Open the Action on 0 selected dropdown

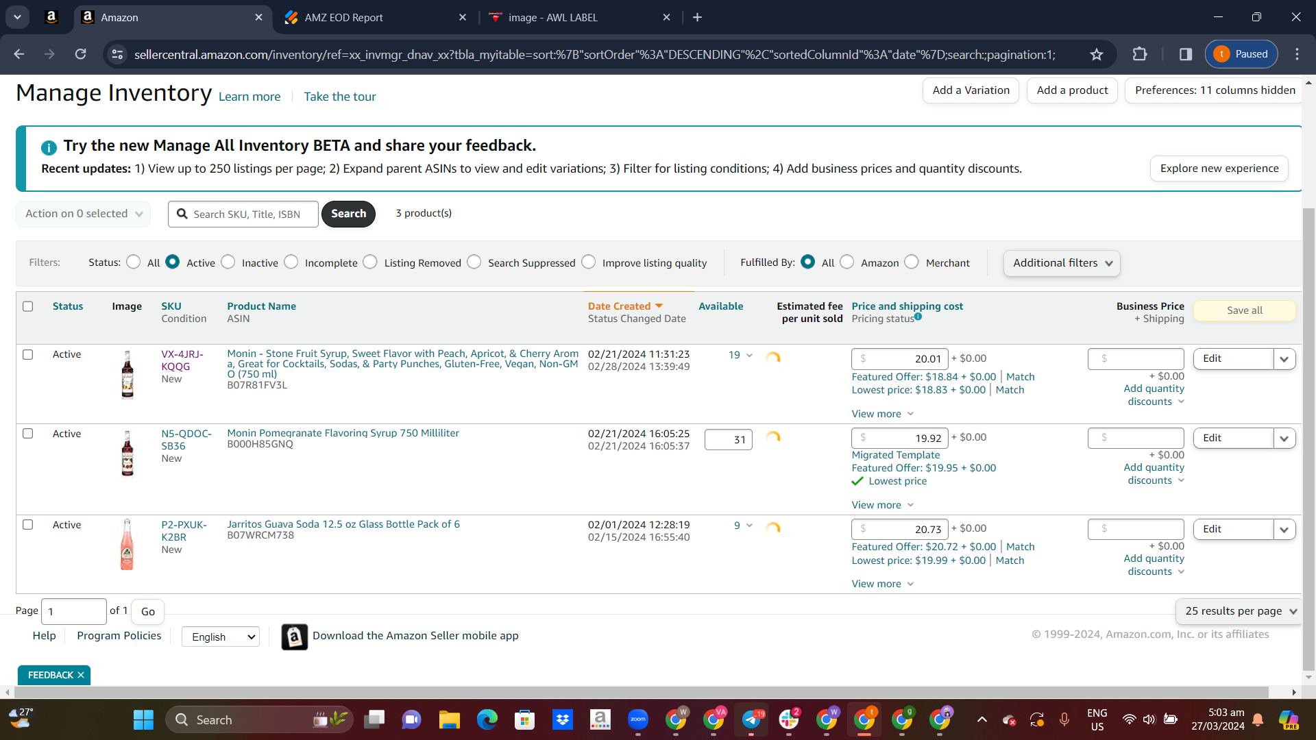[83, 214]
